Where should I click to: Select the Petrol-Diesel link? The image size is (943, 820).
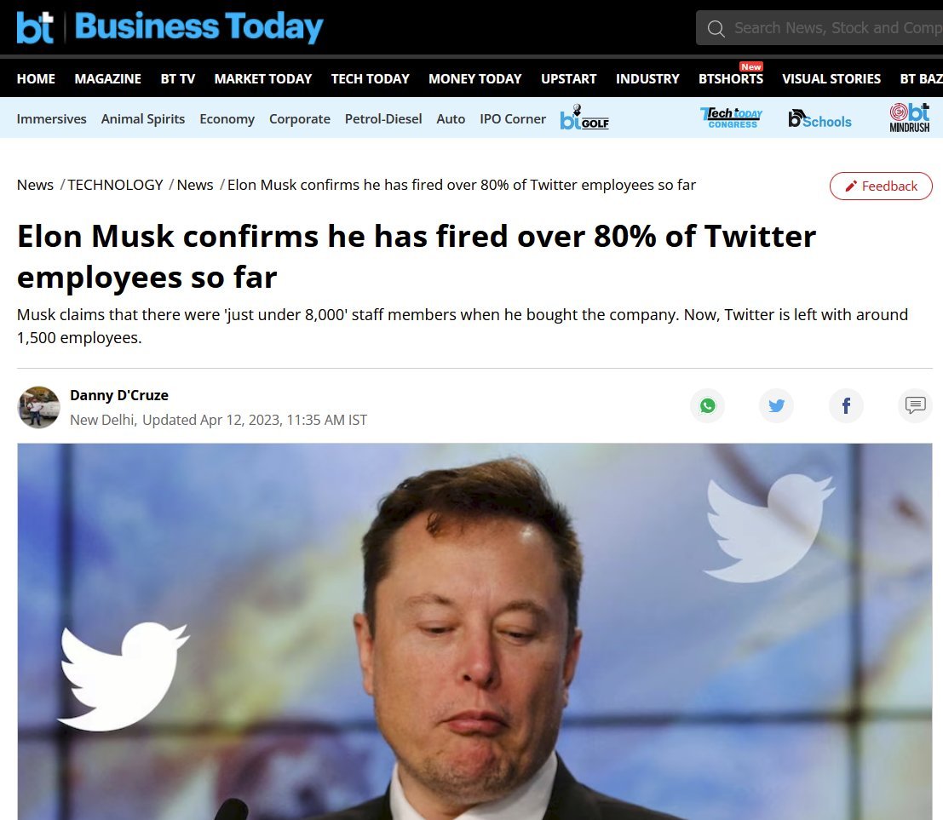[383, 119]
